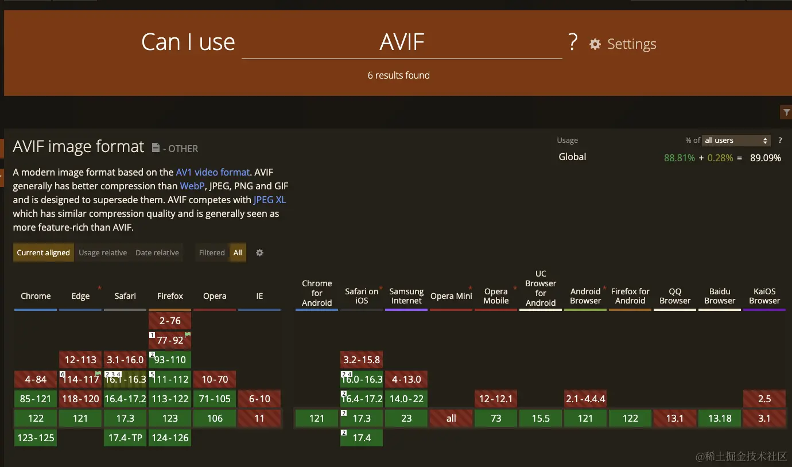
Task: Open the AV1 video format link
Action: point(213,172)
